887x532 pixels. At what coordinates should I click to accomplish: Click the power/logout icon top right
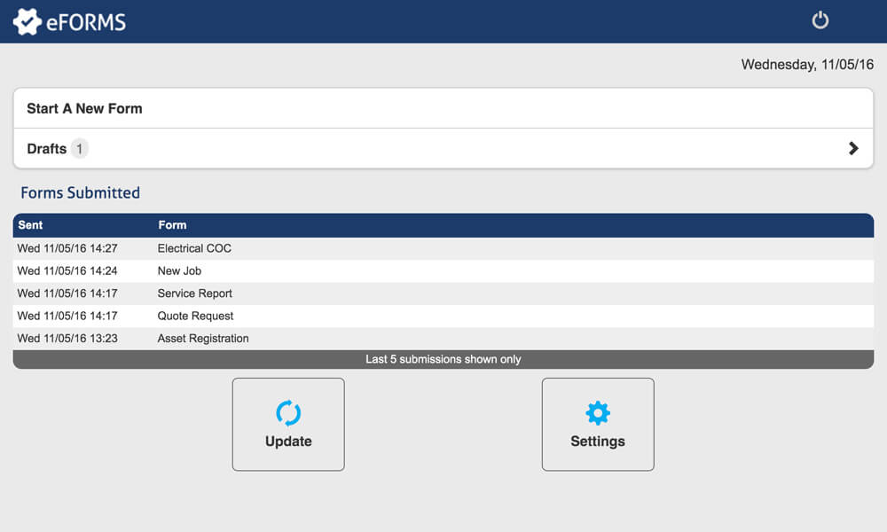tap(820, 20)
